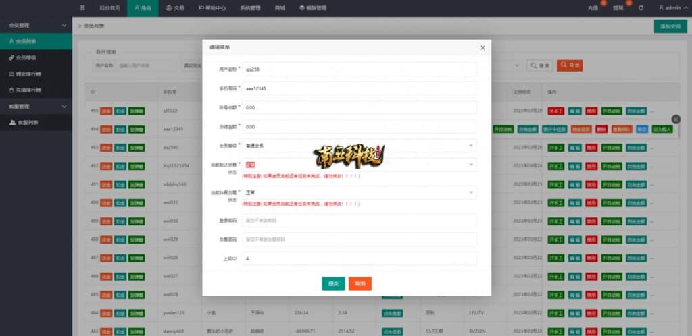Open the second status dropdown showing 正常
This screenshot has height=336, width=692.
point(360,192)
